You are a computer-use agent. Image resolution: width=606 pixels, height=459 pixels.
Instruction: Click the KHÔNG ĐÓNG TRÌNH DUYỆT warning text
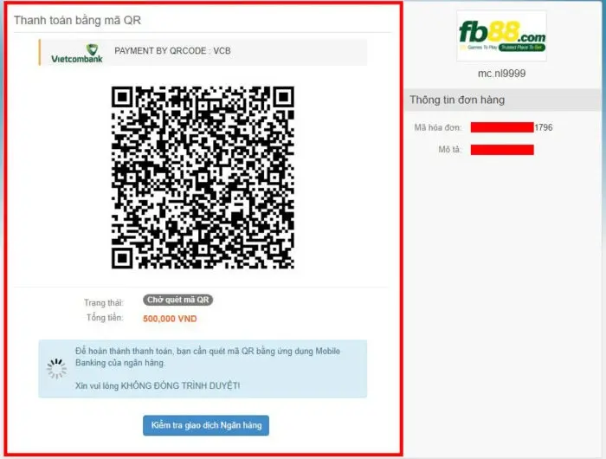tap(180, 385)
